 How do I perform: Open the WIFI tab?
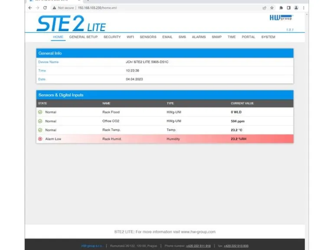pos(130,37)
